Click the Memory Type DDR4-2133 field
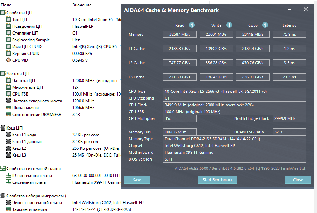Screen dimensions: 317x213 (x=235, y=139)
